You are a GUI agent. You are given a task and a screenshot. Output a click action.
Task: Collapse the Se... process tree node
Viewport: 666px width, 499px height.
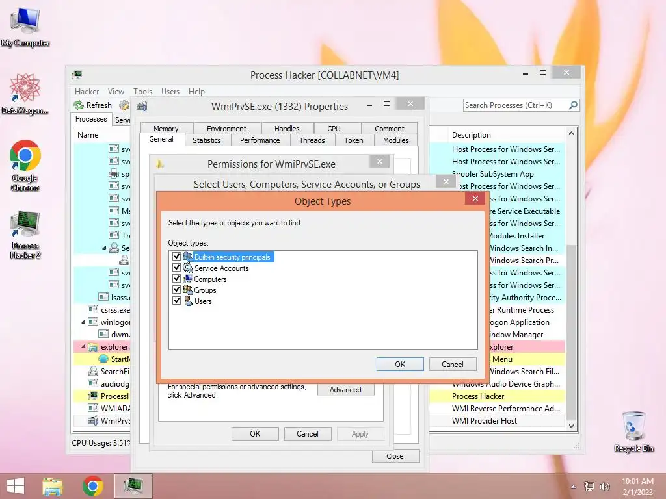coord(104,248)
